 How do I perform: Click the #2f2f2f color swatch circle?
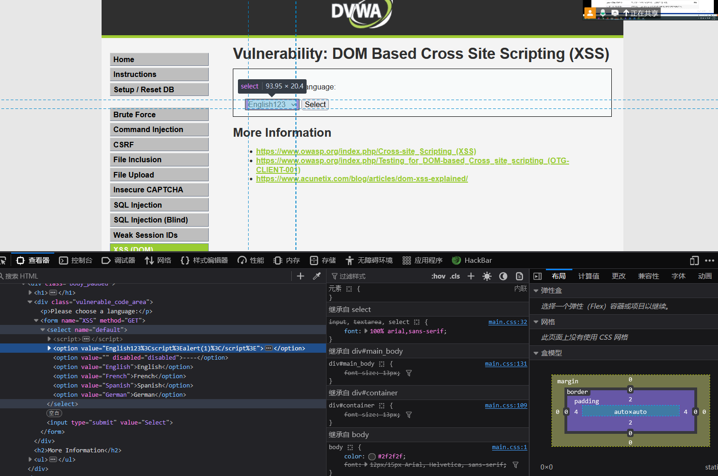[372, 457]
